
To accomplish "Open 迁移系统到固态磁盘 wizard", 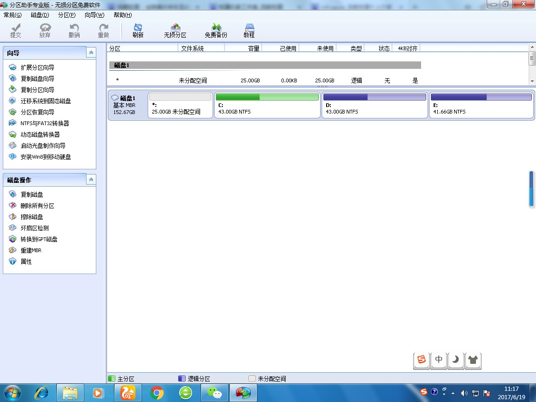I will 46,101.
